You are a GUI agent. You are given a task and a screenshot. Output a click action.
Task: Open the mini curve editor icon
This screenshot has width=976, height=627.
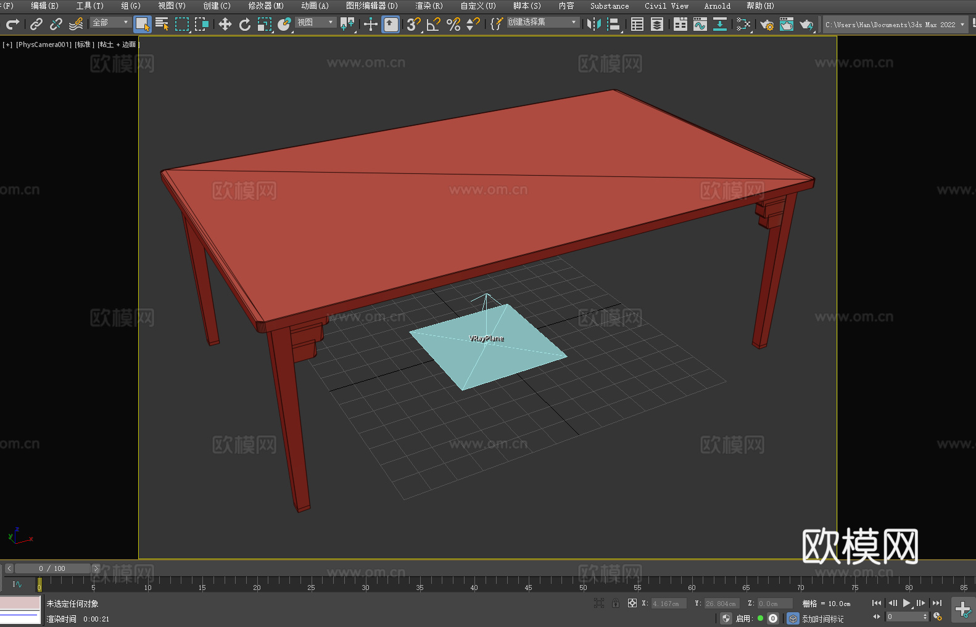point(17,584)
